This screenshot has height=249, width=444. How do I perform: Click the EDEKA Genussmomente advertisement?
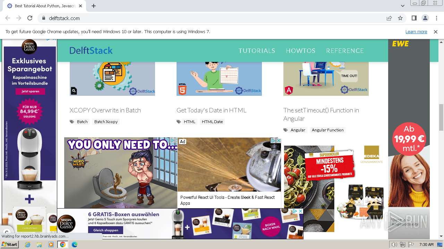[334, 188]
